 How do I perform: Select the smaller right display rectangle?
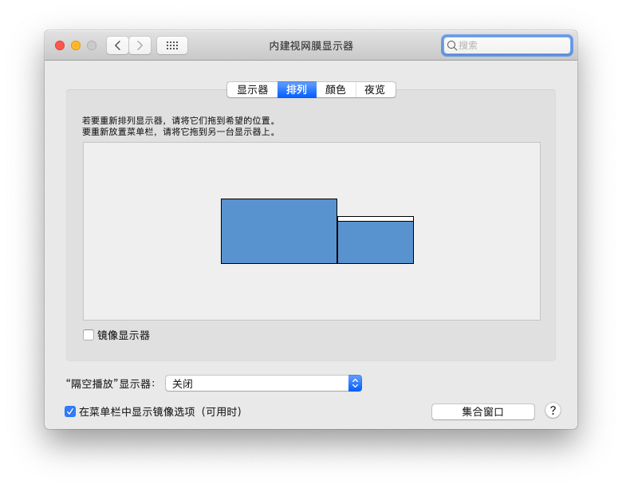point(375,242)
